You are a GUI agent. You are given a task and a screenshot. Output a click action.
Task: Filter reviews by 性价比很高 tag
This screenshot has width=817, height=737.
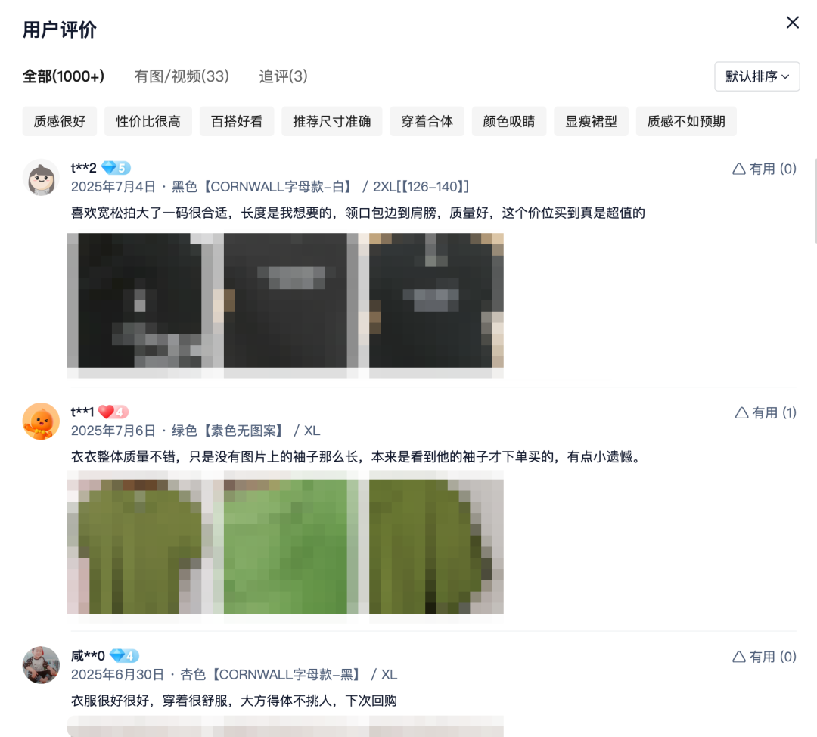(x=148, y=121)
